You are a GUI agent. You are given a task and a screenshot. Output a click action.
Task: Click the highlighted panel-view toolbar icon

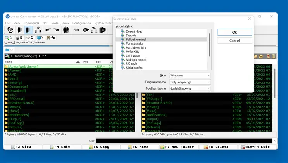(x=28, y=30)
